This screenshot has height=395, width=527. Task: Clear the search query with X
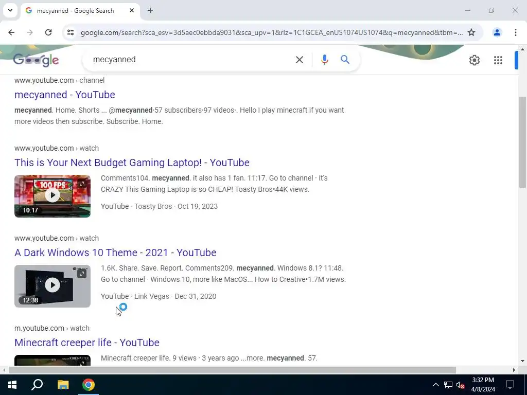[x=299, y=60]
